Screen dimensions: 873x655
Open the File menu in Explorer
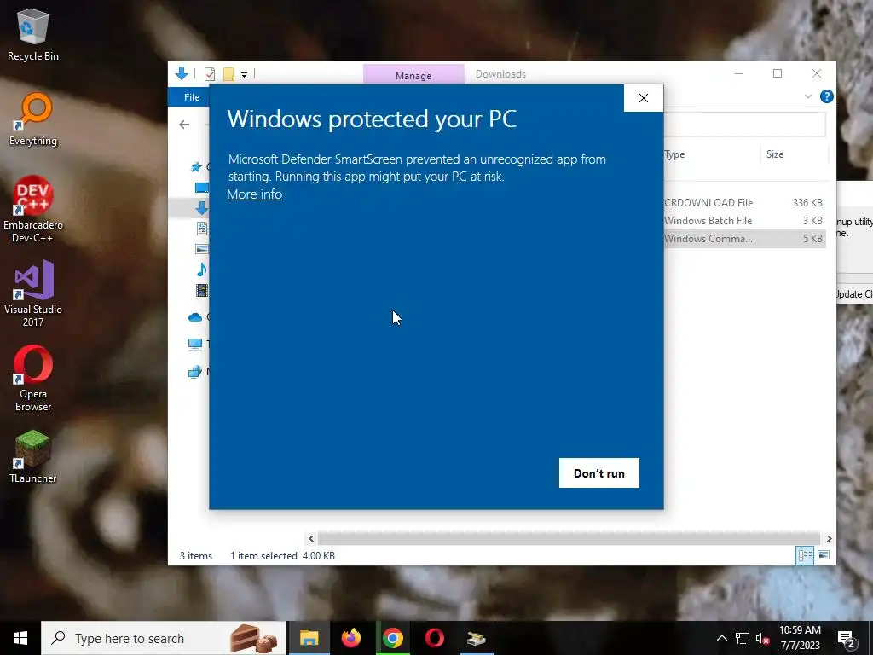pyautogui.click(x=192, y=97)
